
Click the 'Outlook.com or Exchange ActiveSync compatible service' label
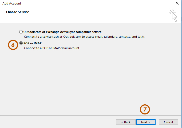62,32
